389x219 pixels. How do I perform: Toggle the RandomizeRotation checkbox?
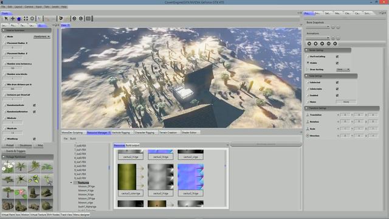[x=34, y=112]
